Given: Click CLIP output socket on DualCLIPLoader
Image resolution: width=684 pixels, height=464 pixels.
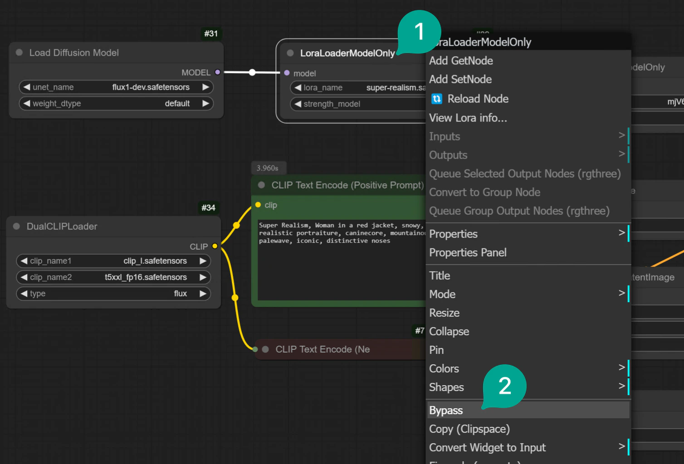Looking at the screenshot, I should (215, 246).
